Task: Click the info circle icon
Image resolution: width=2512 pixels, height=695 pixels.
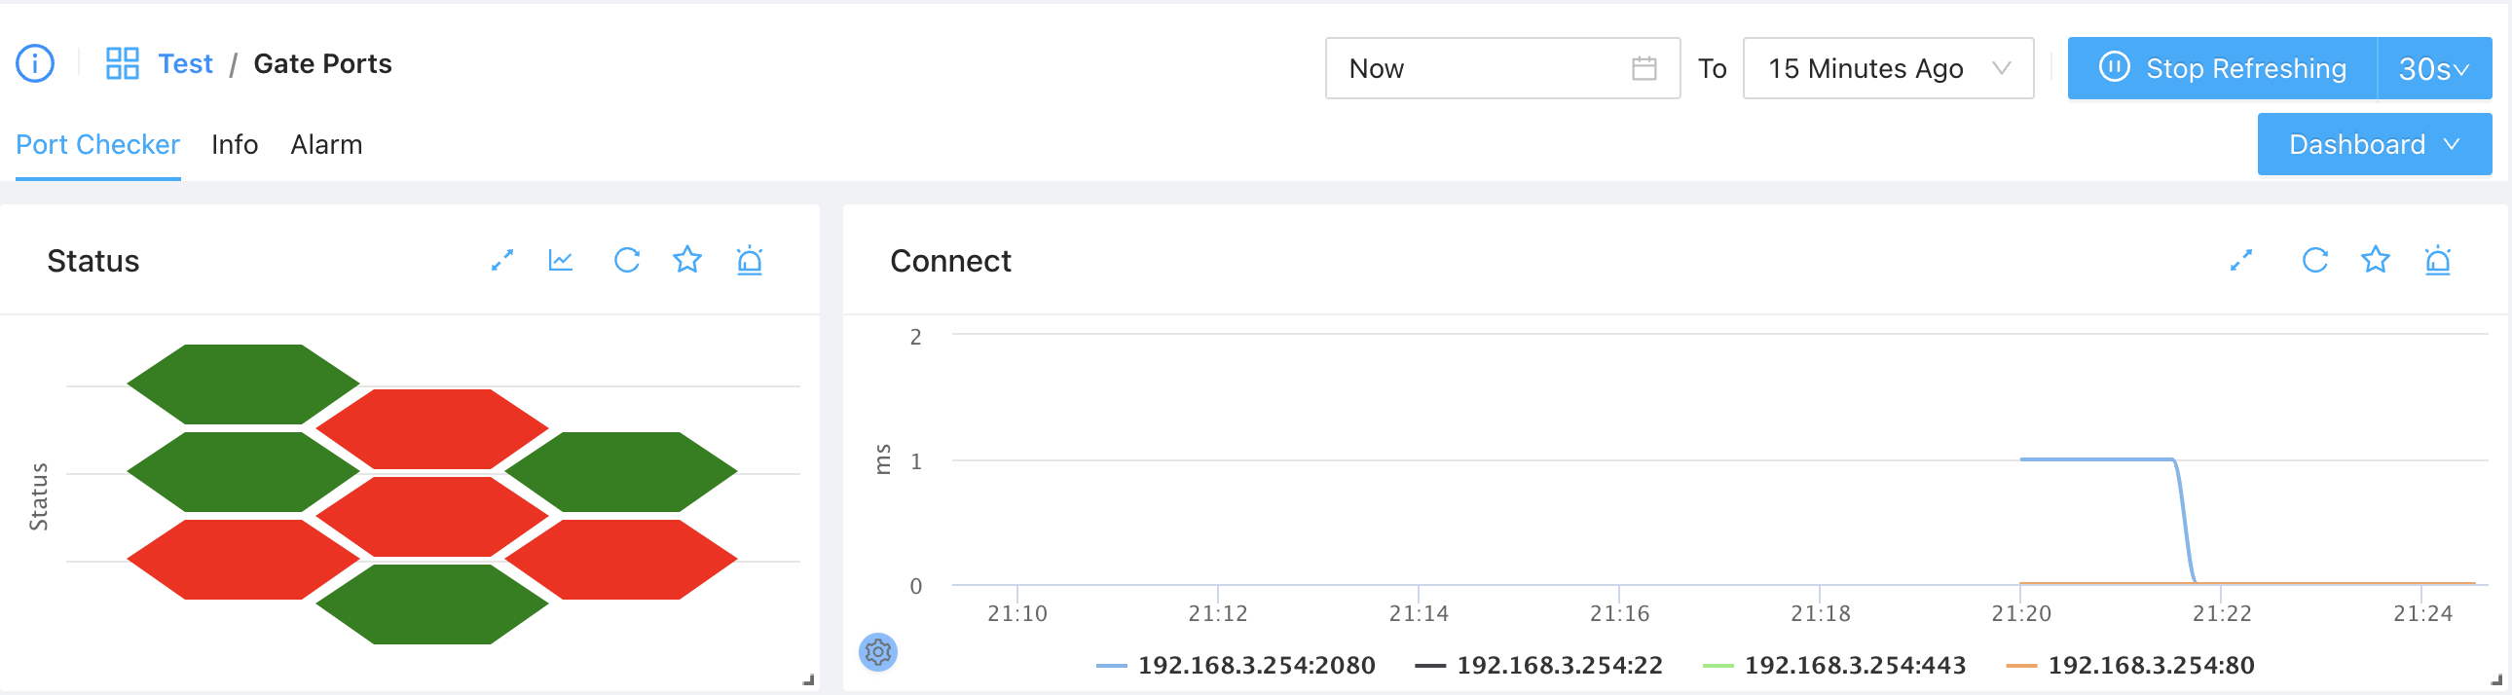Action: pos(35,64)
